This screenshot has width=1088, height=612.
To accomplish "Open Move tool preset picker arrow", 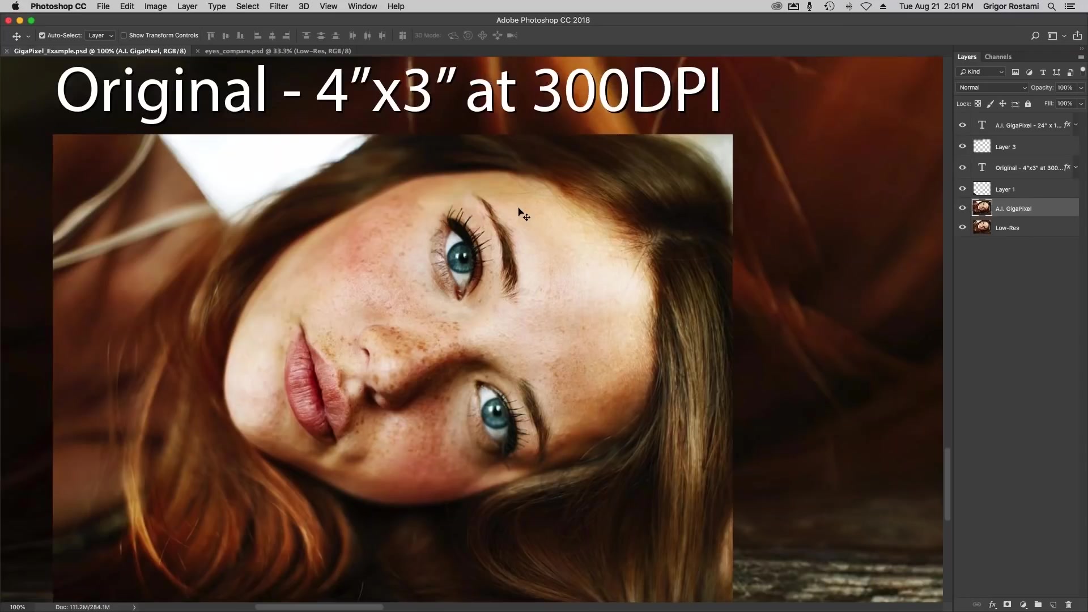I will click(x=28, y=36).
